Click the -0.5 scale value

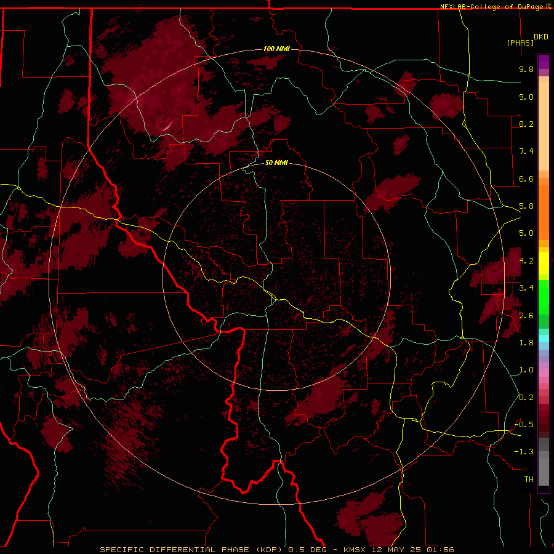coord(524,425)
